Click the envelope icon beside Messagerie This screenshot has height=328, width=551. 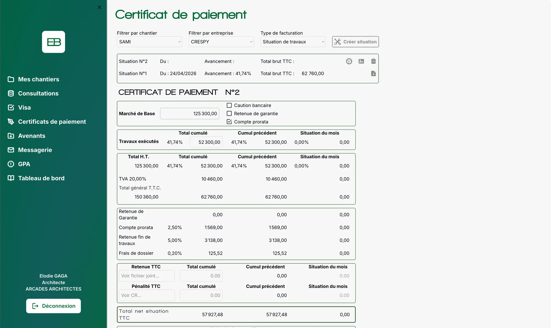tap(11, 150)
